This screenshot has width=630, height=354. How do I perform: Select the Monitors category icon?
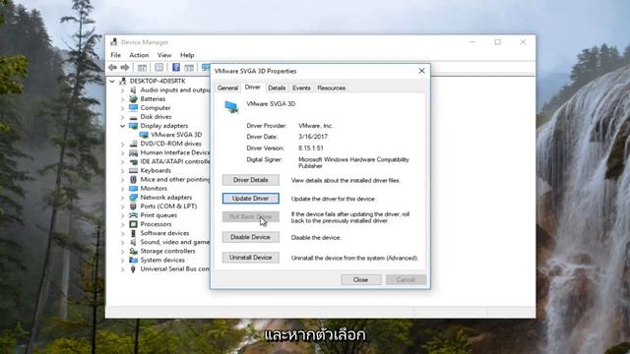pos(134,188)
